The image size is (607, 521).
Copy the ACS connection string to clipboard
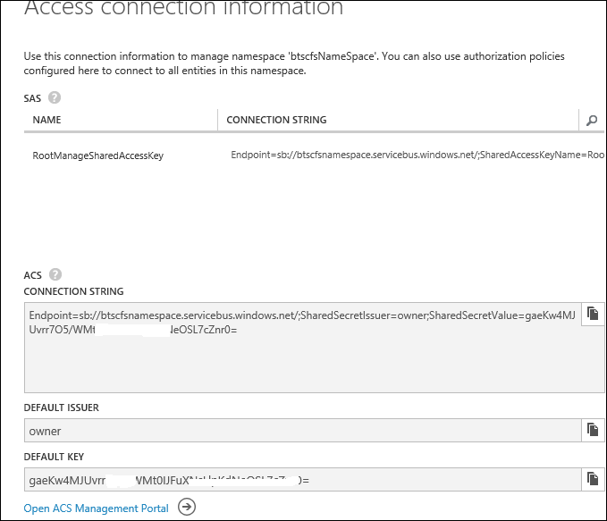coord(593,314)
